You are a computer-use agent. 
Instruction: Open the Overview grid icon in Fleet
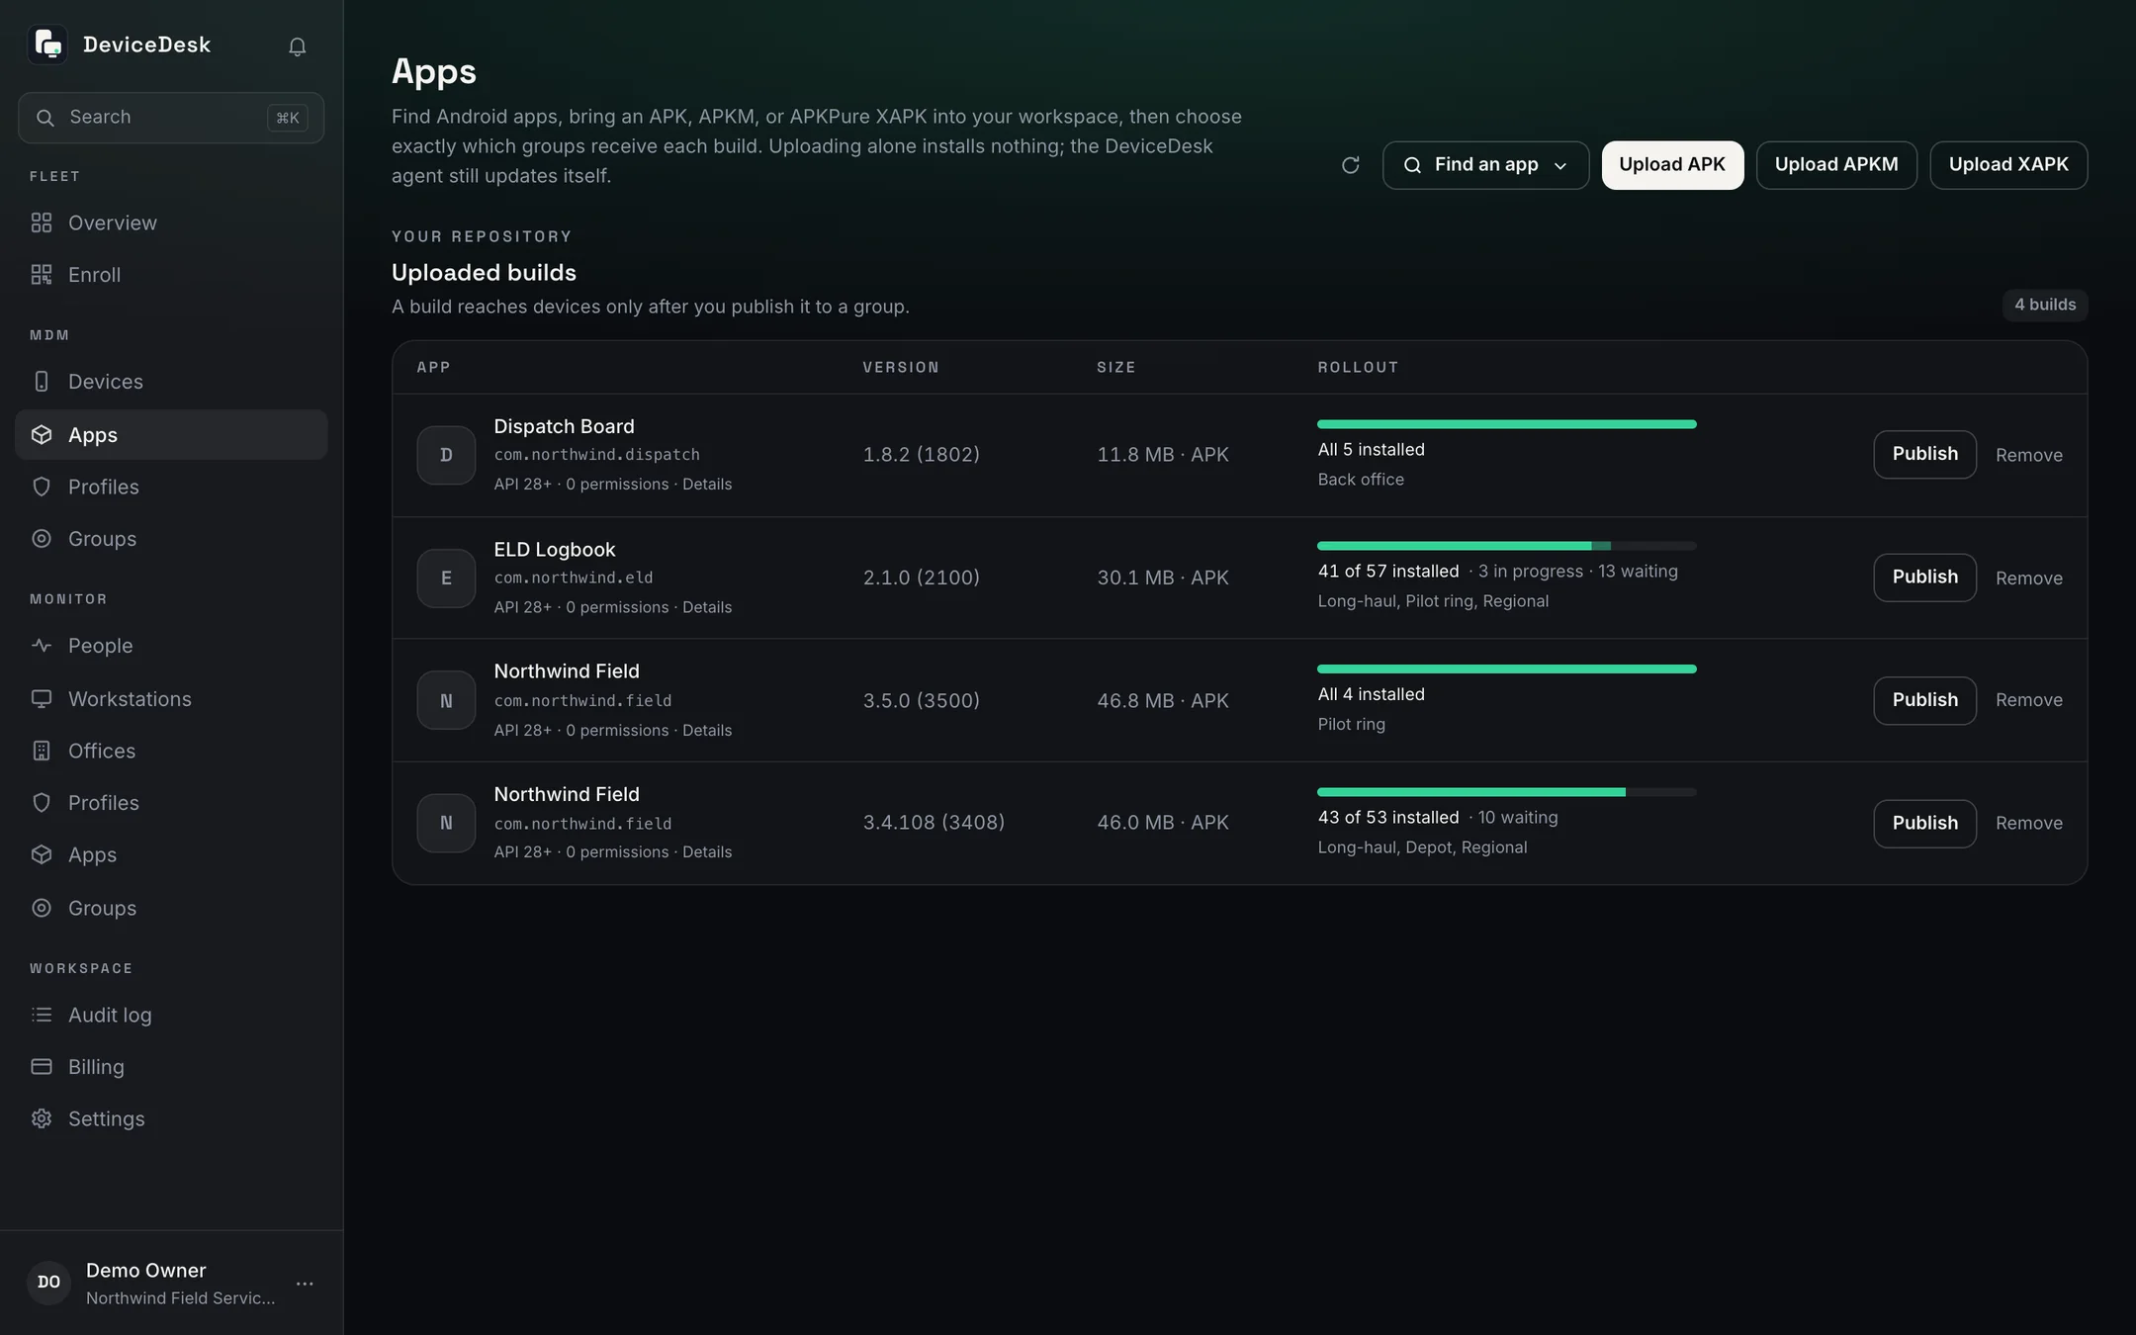(42, 222)
